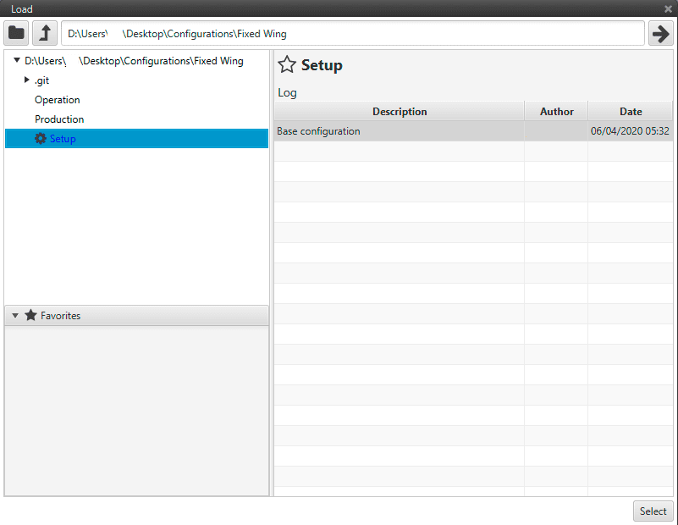Sort log by Author column

click(556, 112)
